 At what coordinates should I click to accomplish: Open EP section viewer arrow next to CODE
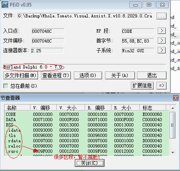pyautogui.click(x=162, y=31)
